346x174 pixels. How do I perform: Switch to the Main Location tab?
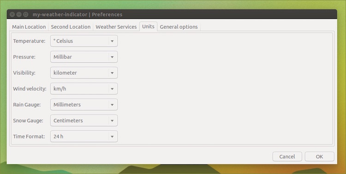click(29, 27)
